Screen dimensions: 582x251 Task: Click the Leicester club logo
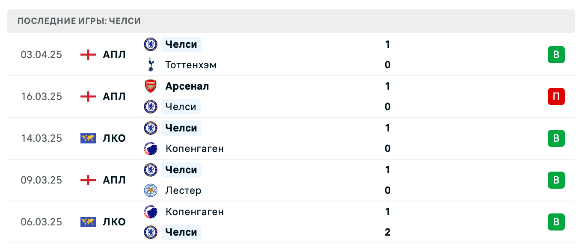(151, 190)
